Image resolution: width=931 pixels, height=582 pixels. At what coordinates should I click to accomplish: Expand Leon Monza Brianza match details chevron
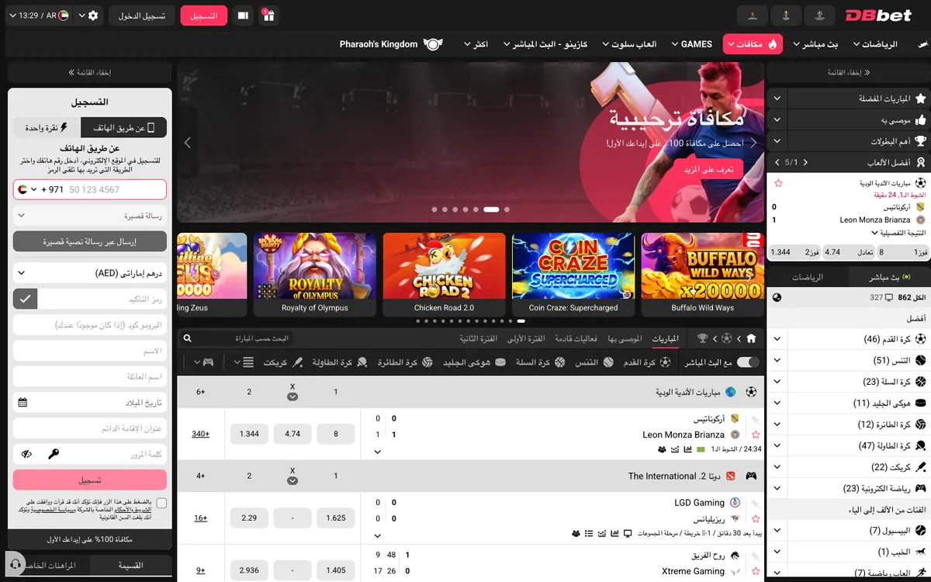point(378,451)
